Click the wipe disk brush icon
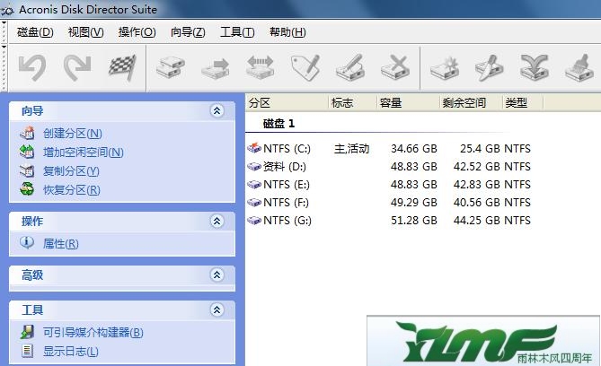This screenshot has height=366, width=601. [x=579, y=68]
